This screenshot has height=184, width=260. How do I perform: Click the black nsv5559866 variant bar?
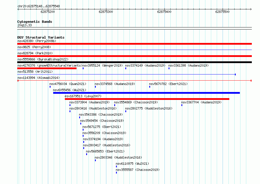click(134, 62)
